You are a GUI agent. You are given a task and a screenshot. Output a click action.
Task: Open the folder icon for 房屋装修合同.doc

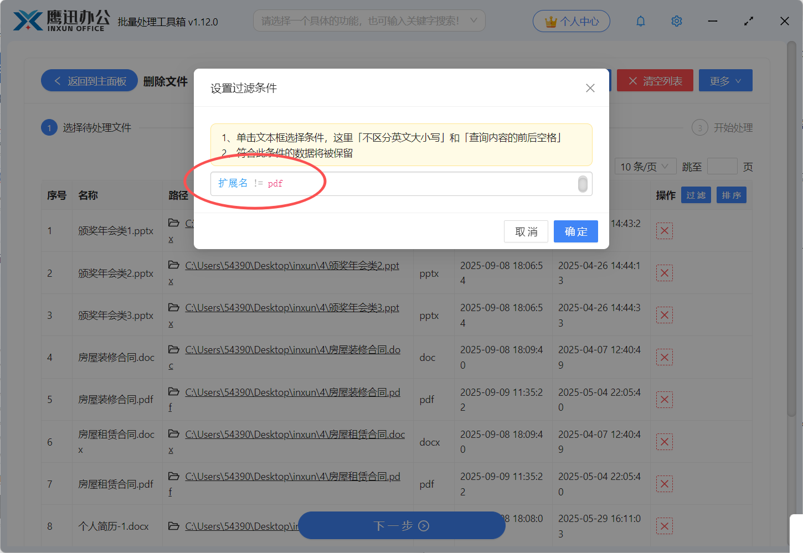pyautogui.click(x=174, y=349)
